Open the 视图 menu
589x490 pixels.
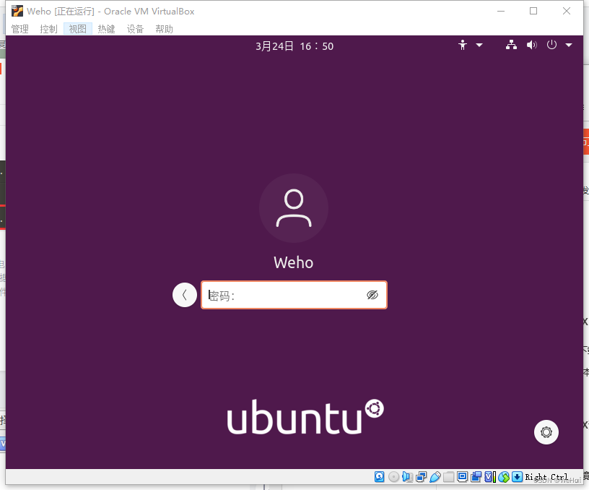[78, 29]
